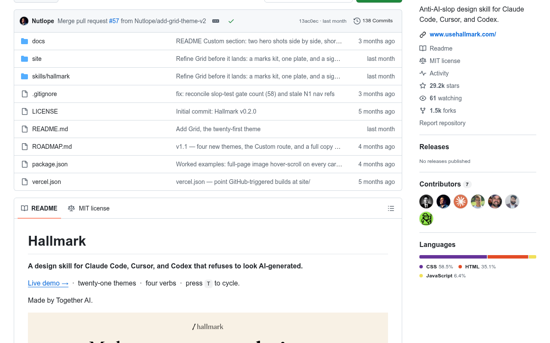550x343 pixels.
Task: Click the docs folder icon
Action: [x=24, y=41]
